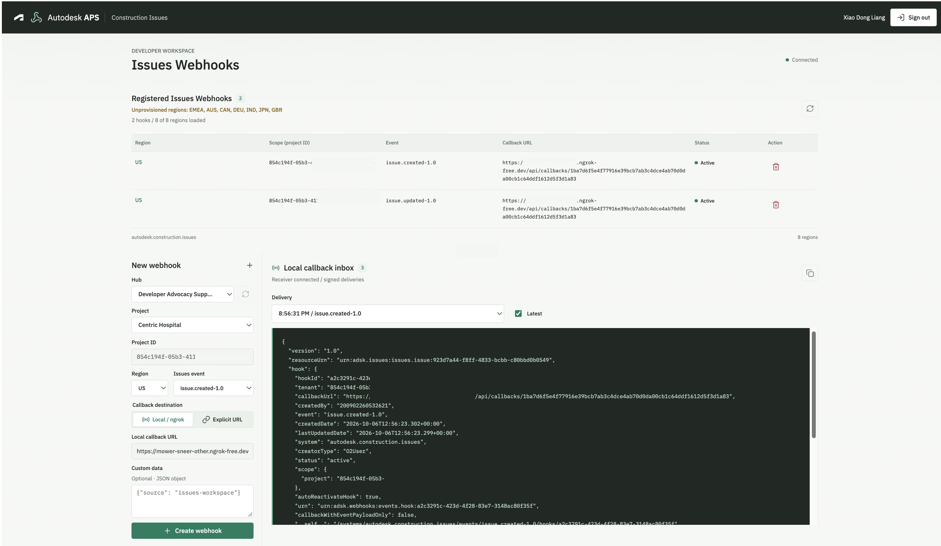Screen dimensions: 941x546
Task: Delete the issue.created-1.0 webhook
Action: pos(776,166)
